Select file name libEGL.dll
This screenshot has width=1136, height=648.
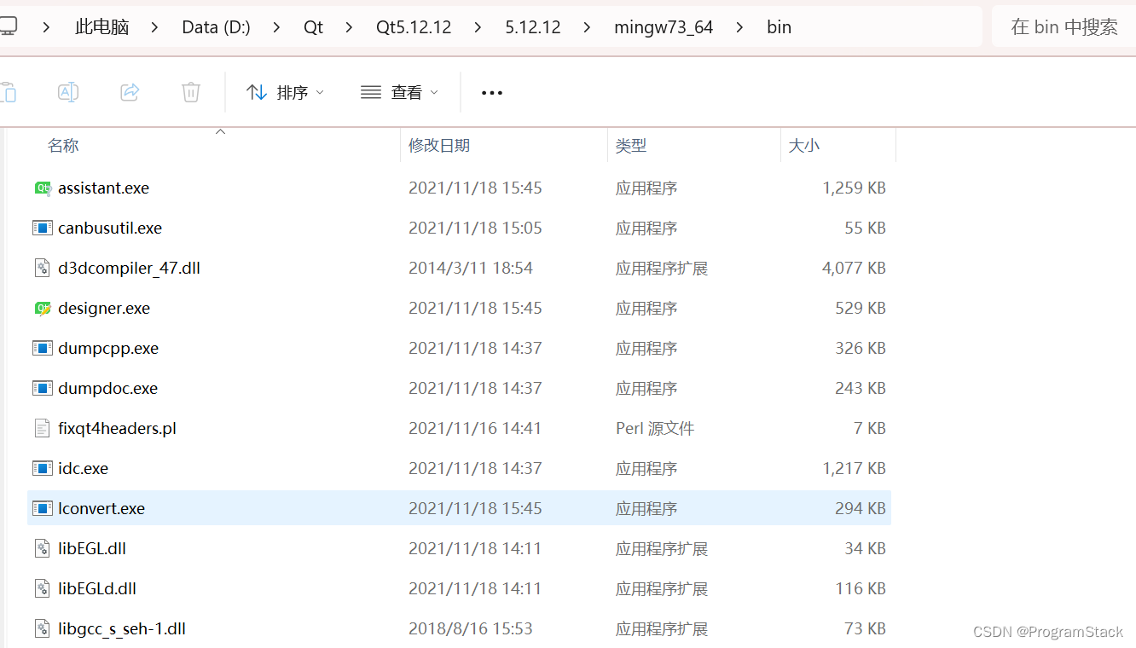point(92,548)
